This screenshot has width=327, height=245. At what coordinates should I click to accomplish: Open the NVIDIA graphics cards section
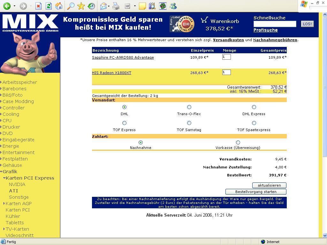click(x=17, y=184)
